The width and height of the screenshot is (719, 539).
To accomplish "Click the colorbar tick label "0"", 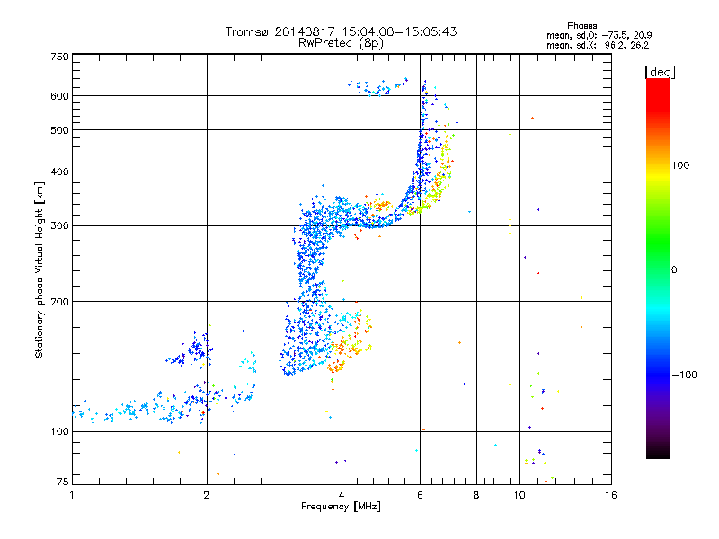I will pos(674,270).
